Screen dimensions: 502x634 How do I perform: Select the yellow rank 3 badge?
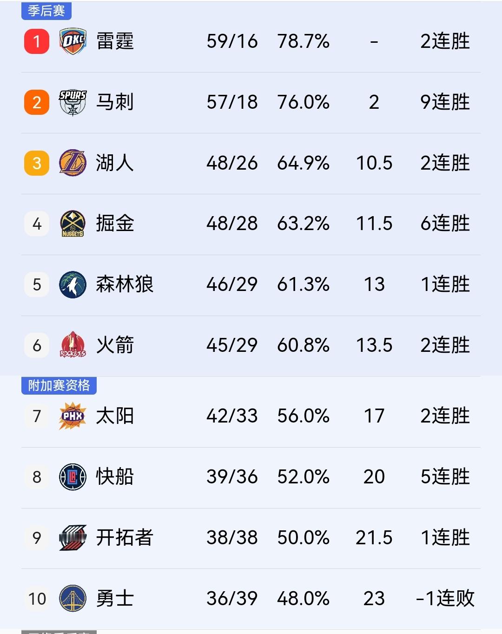point(36,163)
